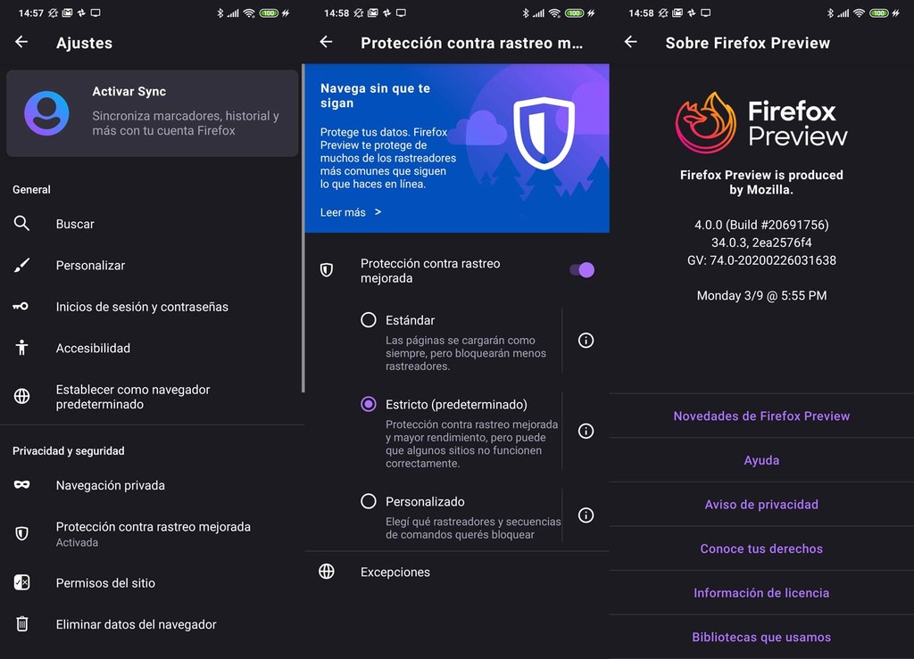Click Activada status under tracking protection
The height and width of the screenshot is (659, 914).
click(77, 542)
